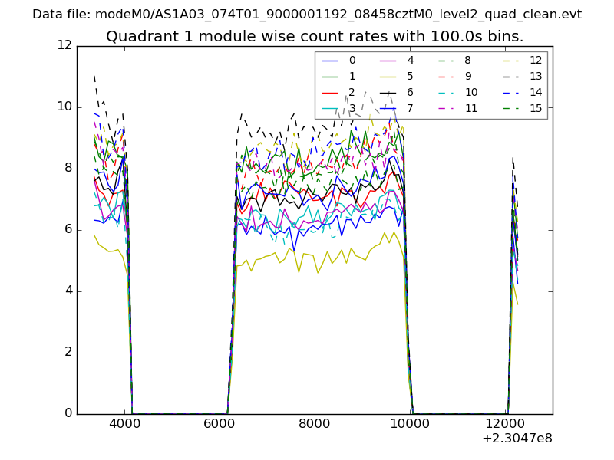This screenshot has width=614, height=460.
Task: Click the data file path text at top
Action: pyautogui.click(x=307, y=15)
